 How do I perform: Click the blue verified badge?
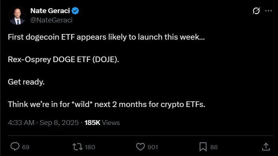tap(75, 11)
